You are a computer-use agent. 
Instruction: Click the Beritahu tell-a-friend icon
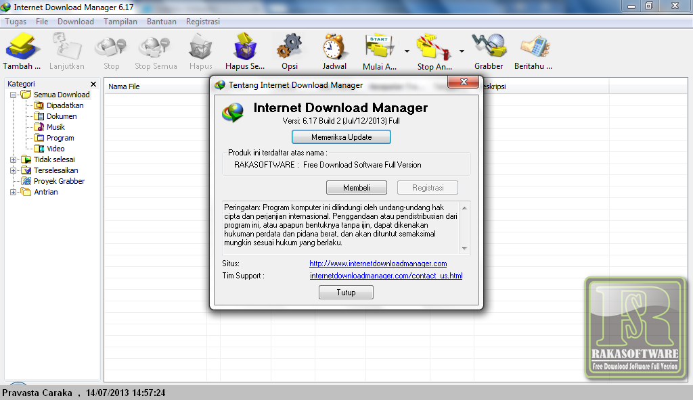(x=535, y=47)
